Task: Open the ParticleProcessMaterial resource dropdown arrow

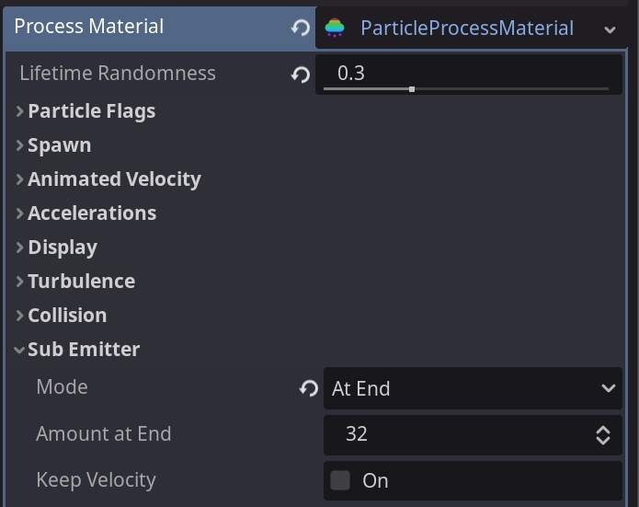Action: 610,29
